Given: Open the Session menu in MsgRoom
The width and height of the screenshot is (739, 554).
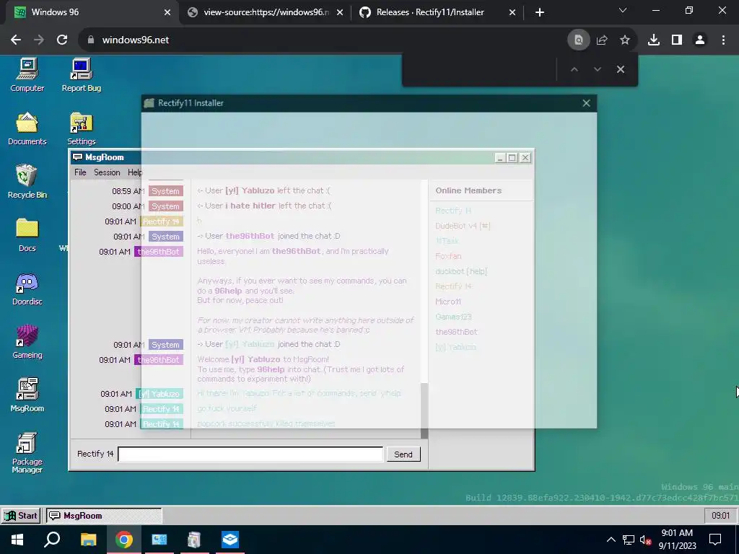Looking at the screenshot, I should (x=107, y=172).
